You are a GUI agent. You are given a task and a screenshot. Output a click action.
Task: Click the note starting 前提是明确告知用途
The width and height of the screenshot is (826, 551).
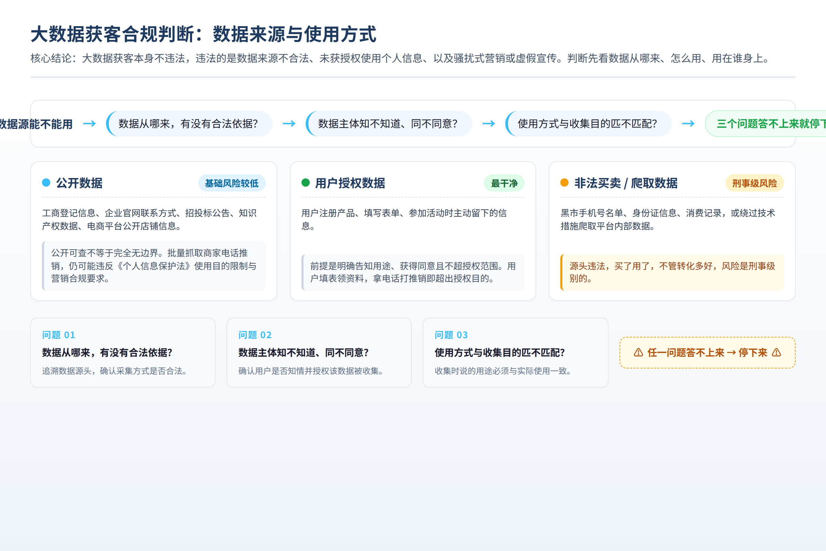(413, 272)
